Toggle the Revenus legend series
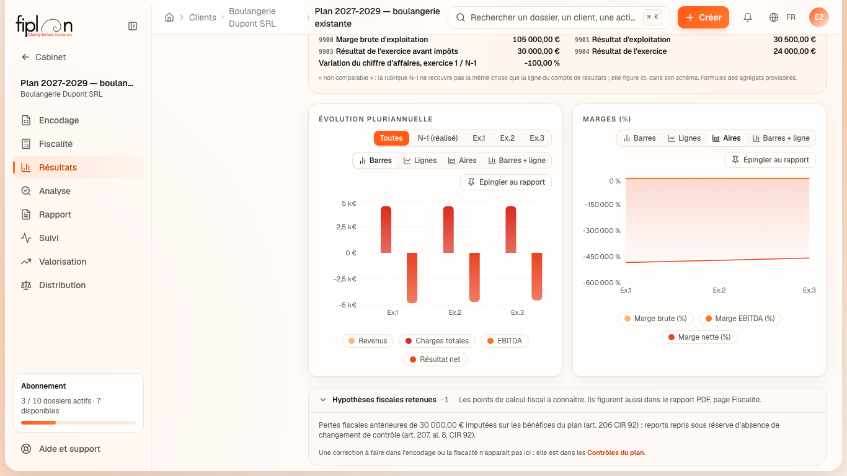This screenshot has height=476, width=847. tap(368, 341)
